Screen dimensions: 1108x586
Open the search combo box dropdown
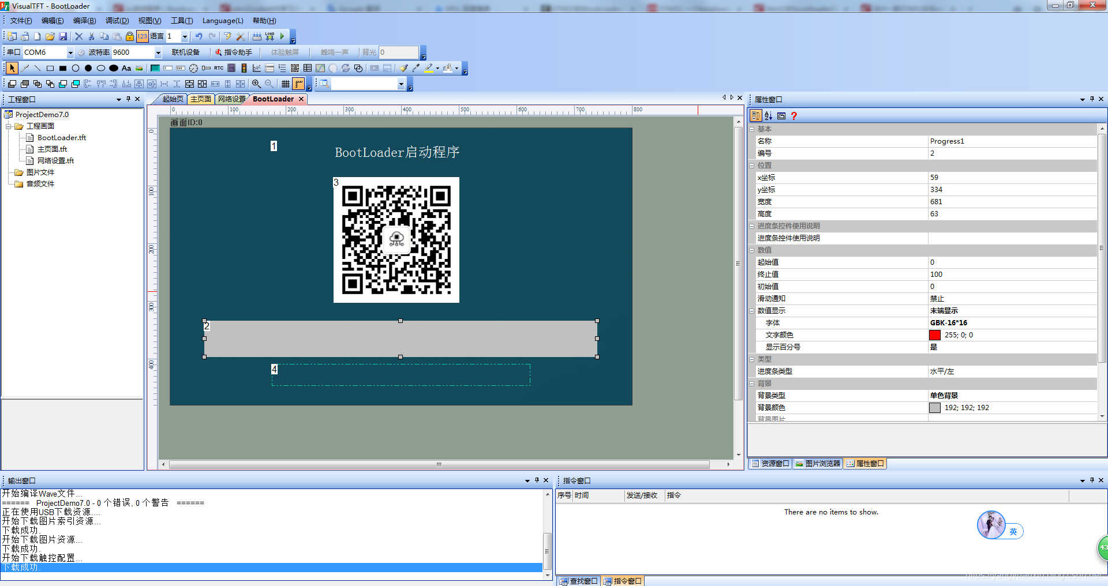tap(401, 84)
